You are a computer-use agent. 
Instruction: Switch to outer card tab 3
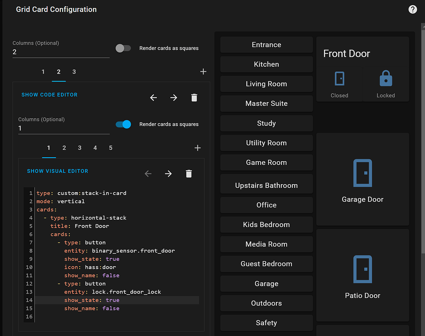(x=74, y=72)
